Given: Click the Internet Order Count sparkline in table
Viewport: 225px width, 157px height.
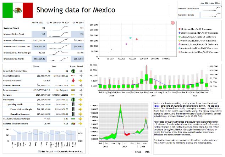Looking at the screenshot, I should [59, 34].
